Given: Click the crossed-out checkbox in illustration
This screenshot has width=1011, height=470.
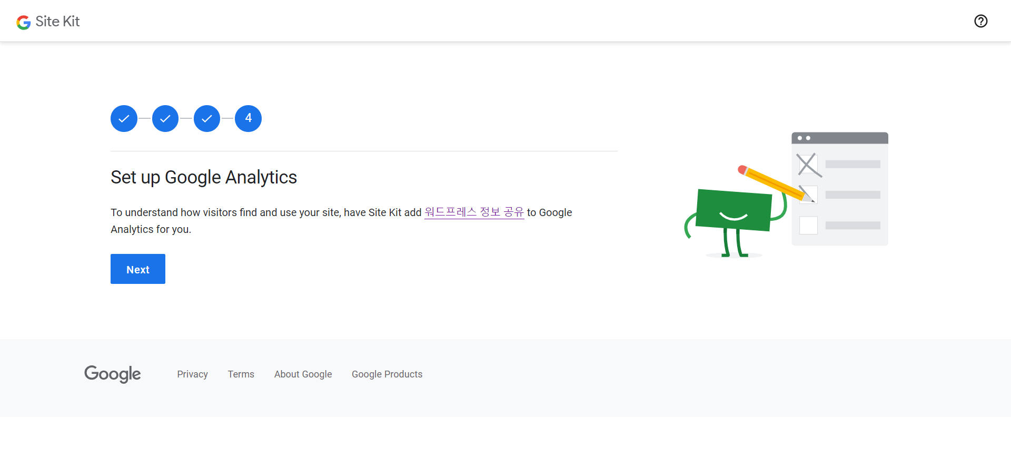Looking at the screenshot, I should pos(808,165).
